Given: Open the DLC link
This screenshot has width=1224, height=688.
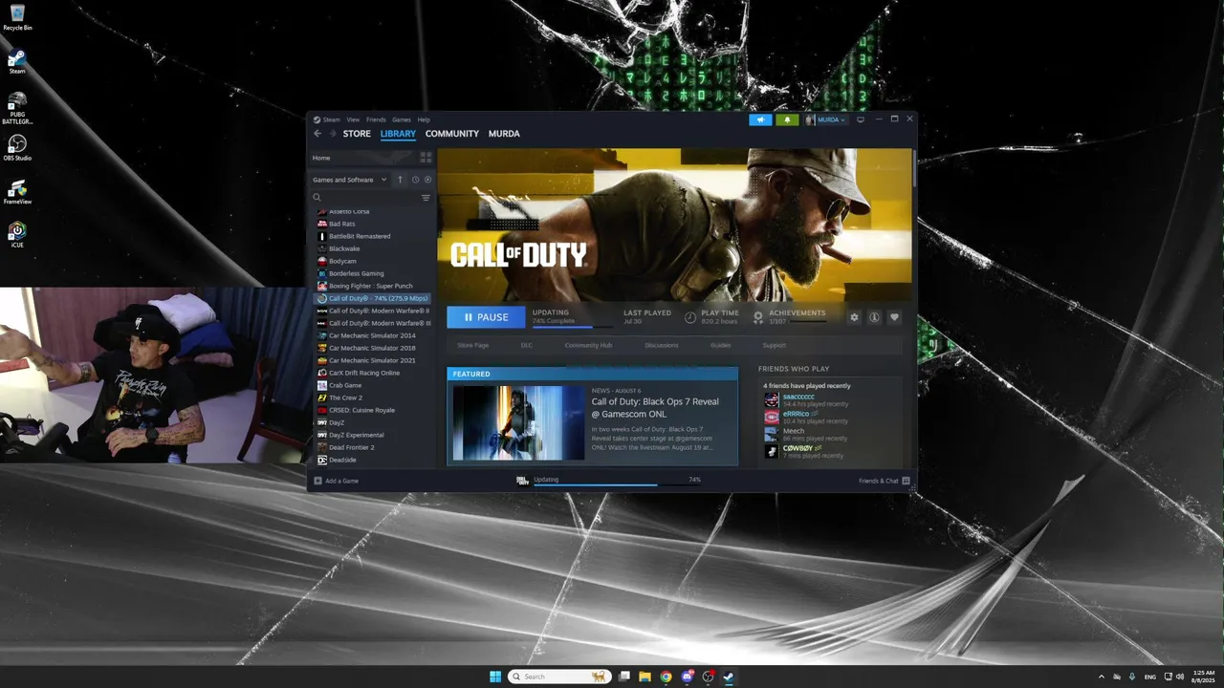Looking at the screenshot, I should click(527, 345).
